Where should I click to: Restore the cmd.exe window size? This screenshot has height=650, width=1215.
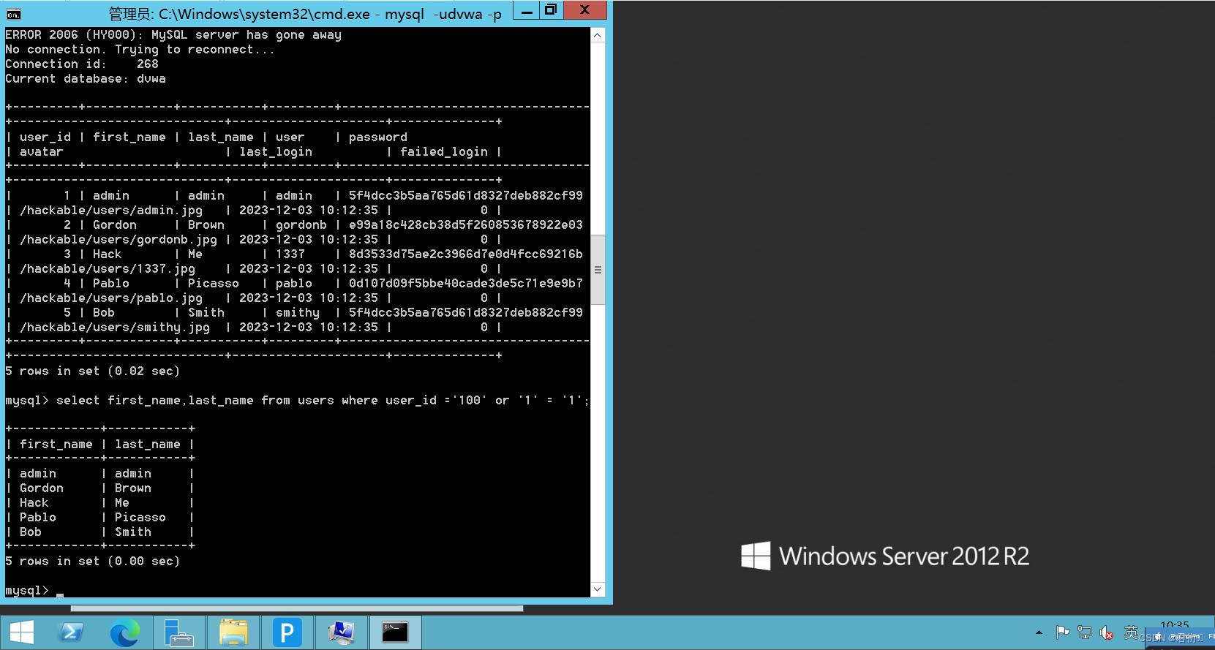[x=551, y=10]
